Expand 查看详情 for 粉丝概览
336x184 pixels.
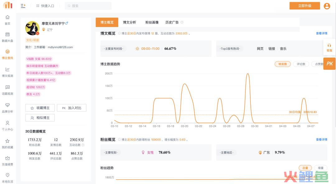[321, 139]
